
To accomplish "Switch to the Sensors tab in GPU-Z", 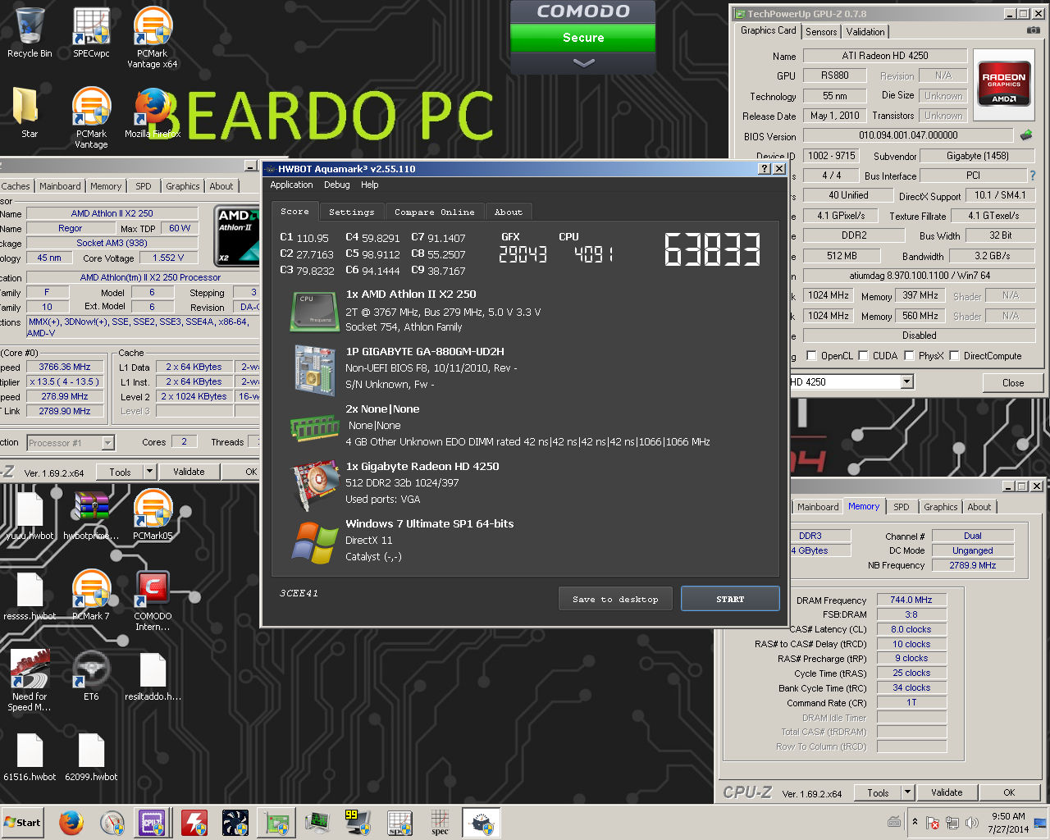I will coord(821,32).
